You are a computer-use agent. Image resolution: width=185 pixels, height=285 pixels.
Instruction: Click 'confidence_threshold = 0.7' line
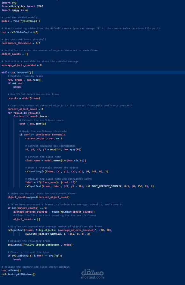point(21,43)
